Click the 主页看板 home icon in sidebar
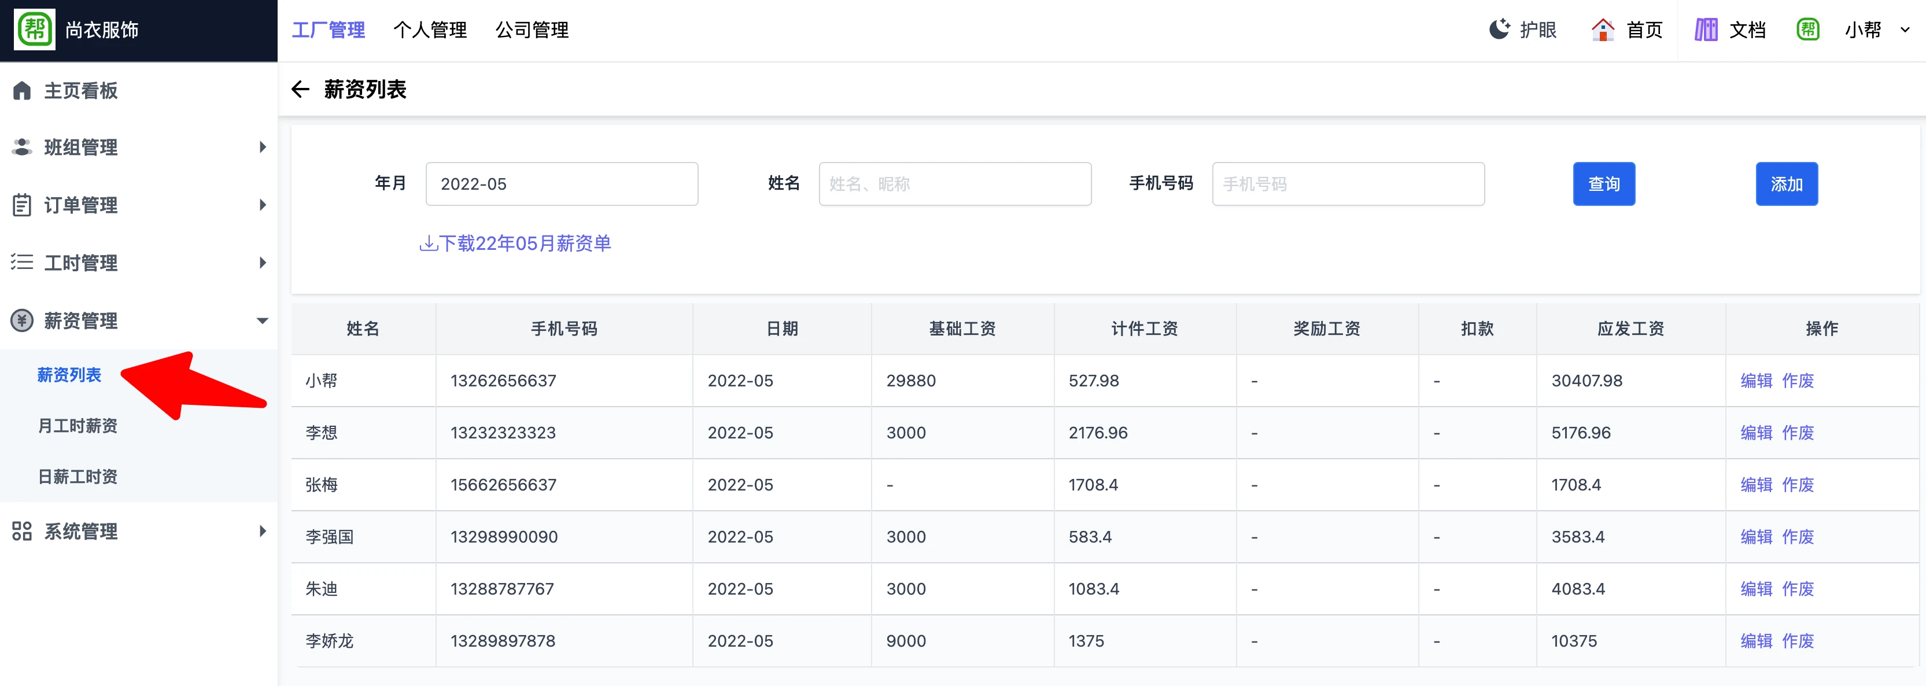The height and width of the screenshot is (686, 1926). pyautogui.click(x=21, y=90)
